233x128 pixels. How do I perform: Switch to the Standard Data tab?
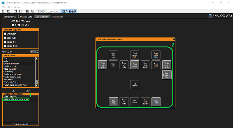[10, 17]
